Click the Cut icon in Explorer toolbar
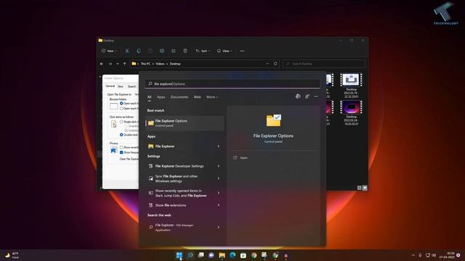 [127, 51]
